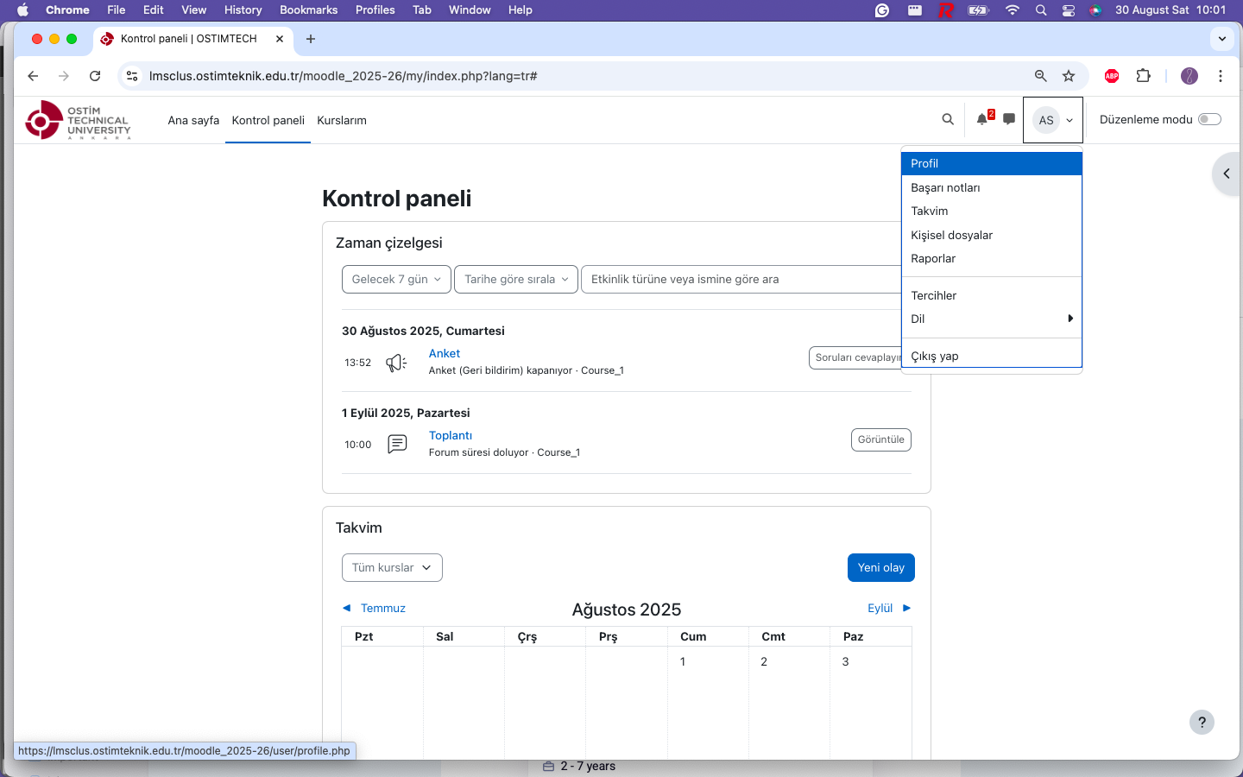Image resolution: width=1243 pixels, height=777 pixels.
Task: Click the help question mark button
Action: 1202,723
